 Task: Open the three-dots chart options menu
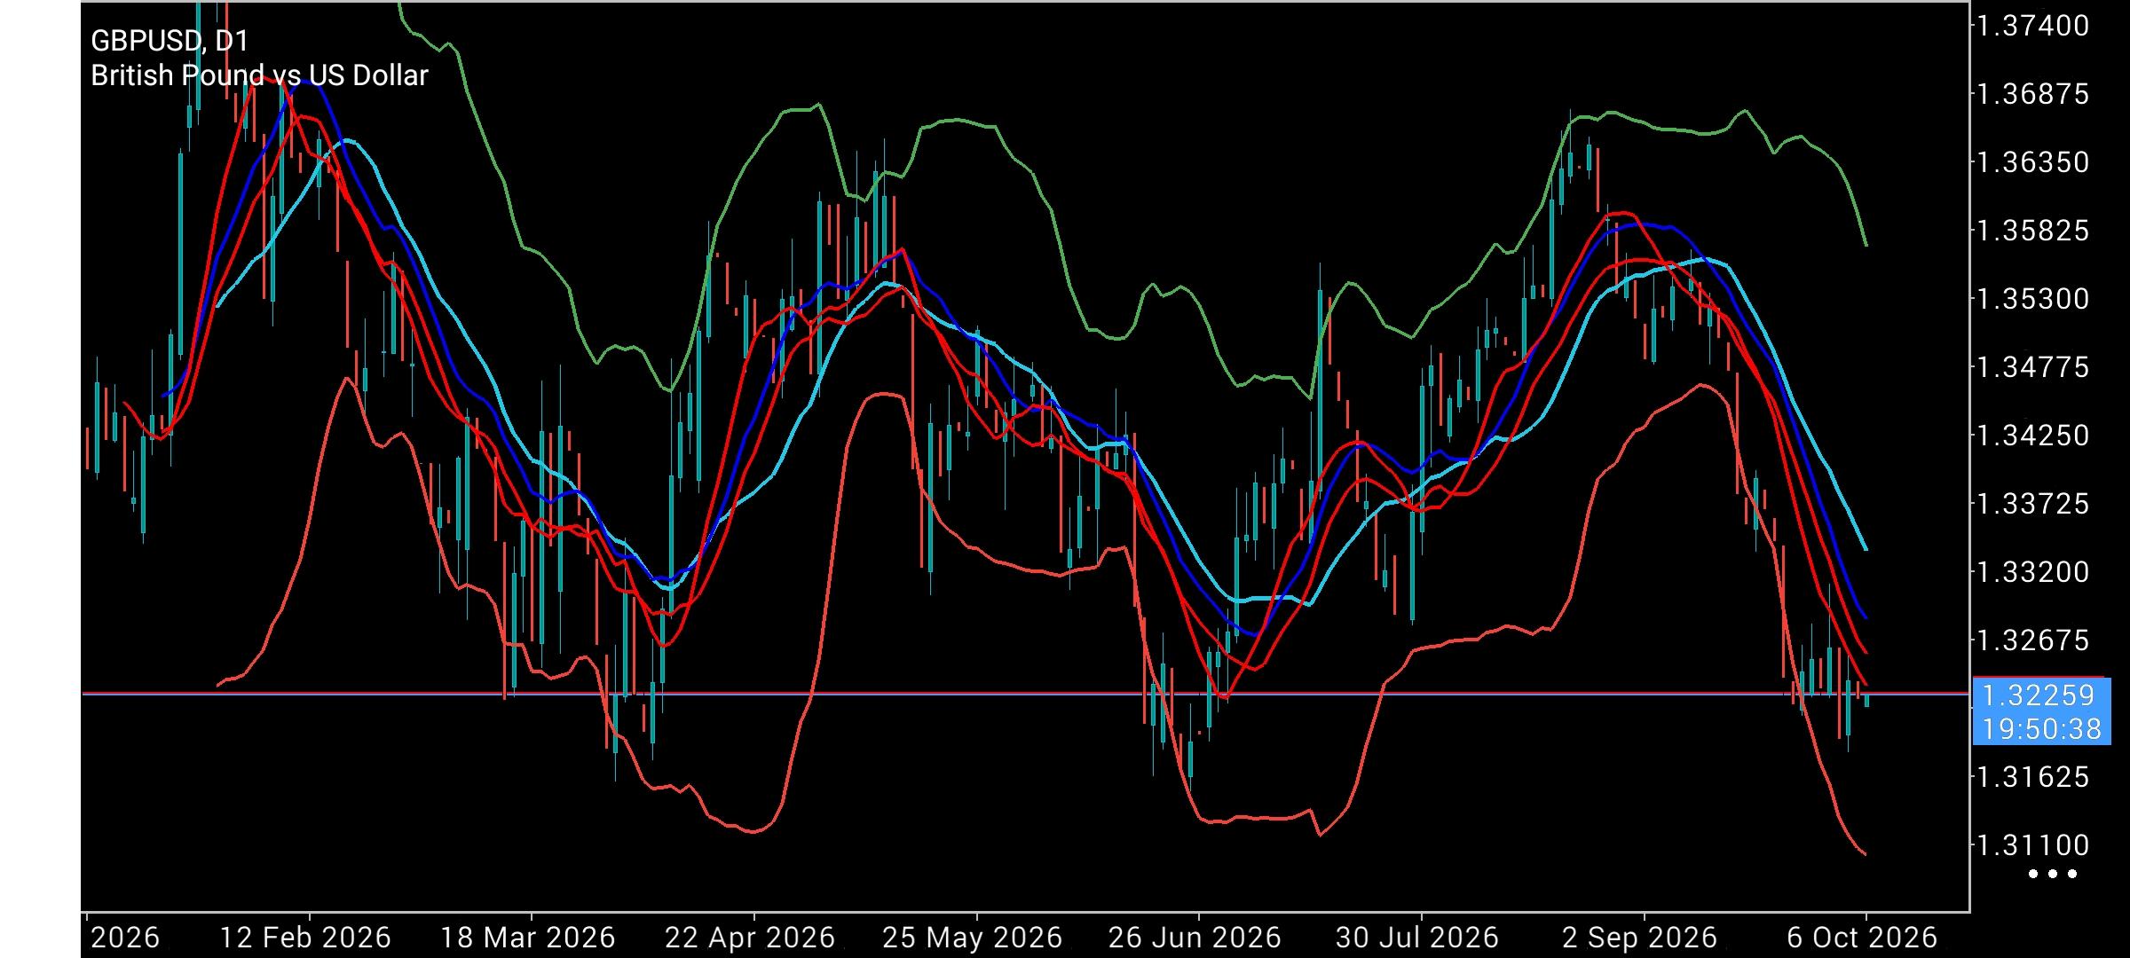pos(2053,875)
